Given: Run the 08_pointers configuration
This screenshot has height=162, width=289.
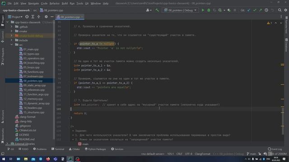Looking at the screenshot, I should [203, 10].
